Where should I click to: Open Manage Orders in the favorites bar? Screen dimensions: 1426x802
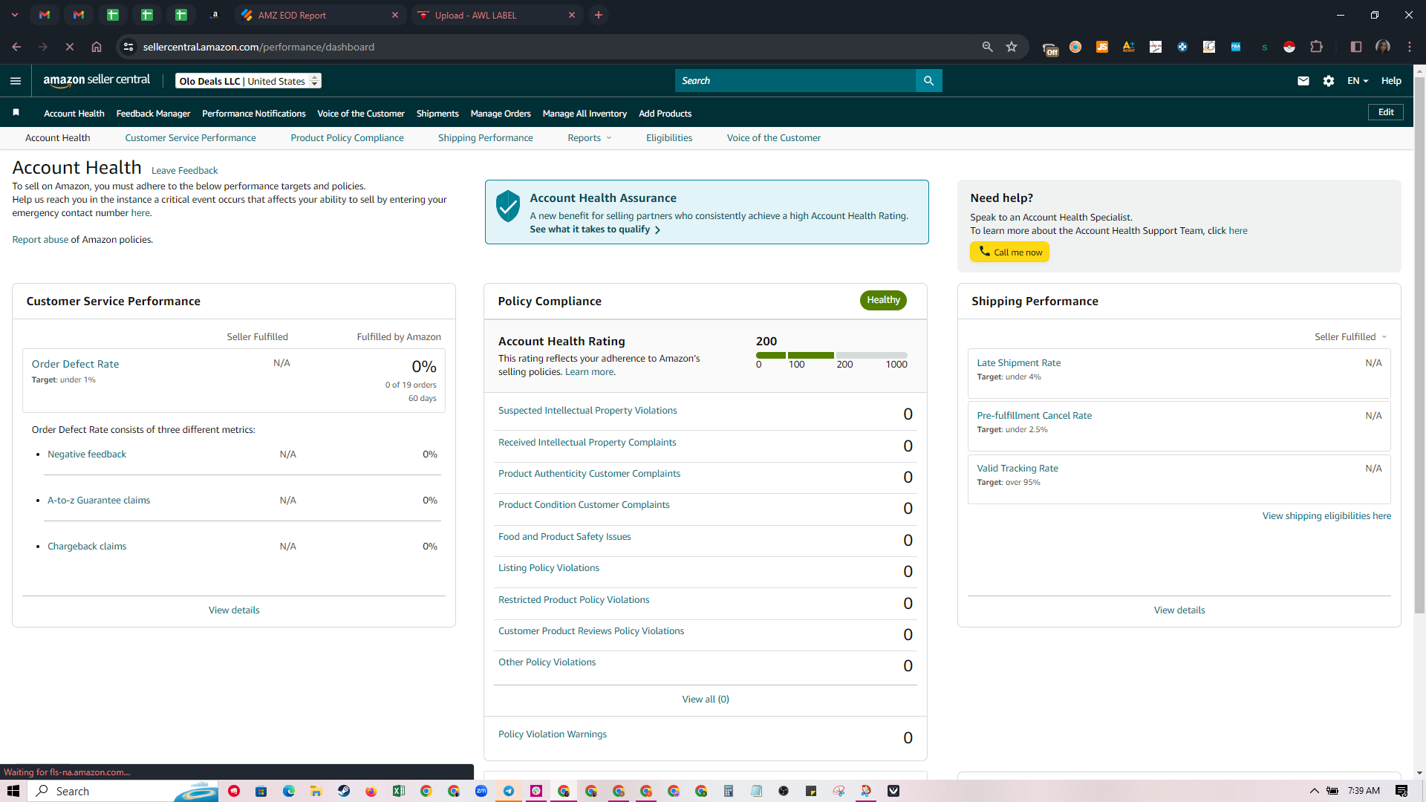(501, 114)
